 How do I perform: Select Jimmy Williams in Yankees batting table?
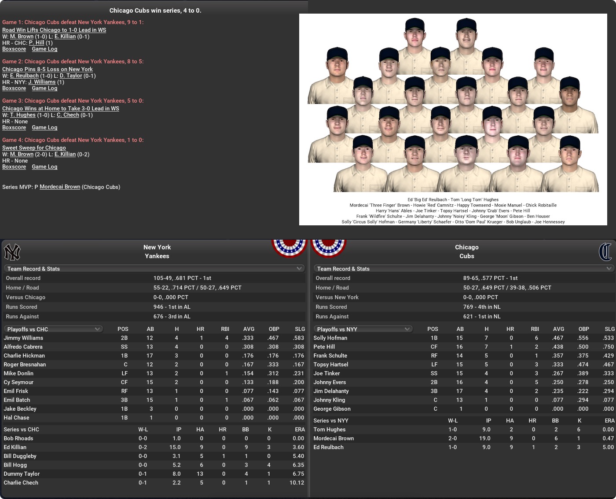tap(24, 338)
